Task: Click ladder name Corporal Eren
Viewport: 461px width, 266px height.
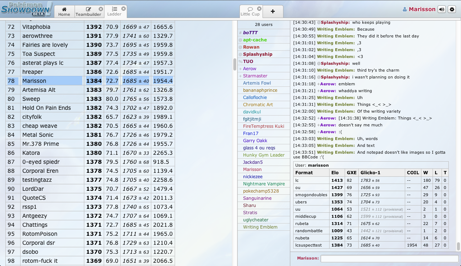Action: (40, 171)
